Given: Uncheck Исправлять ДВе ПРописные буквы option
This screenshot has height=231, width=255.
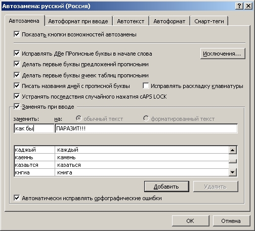Looking at the screenshot, I should click(x=17, y=54).
